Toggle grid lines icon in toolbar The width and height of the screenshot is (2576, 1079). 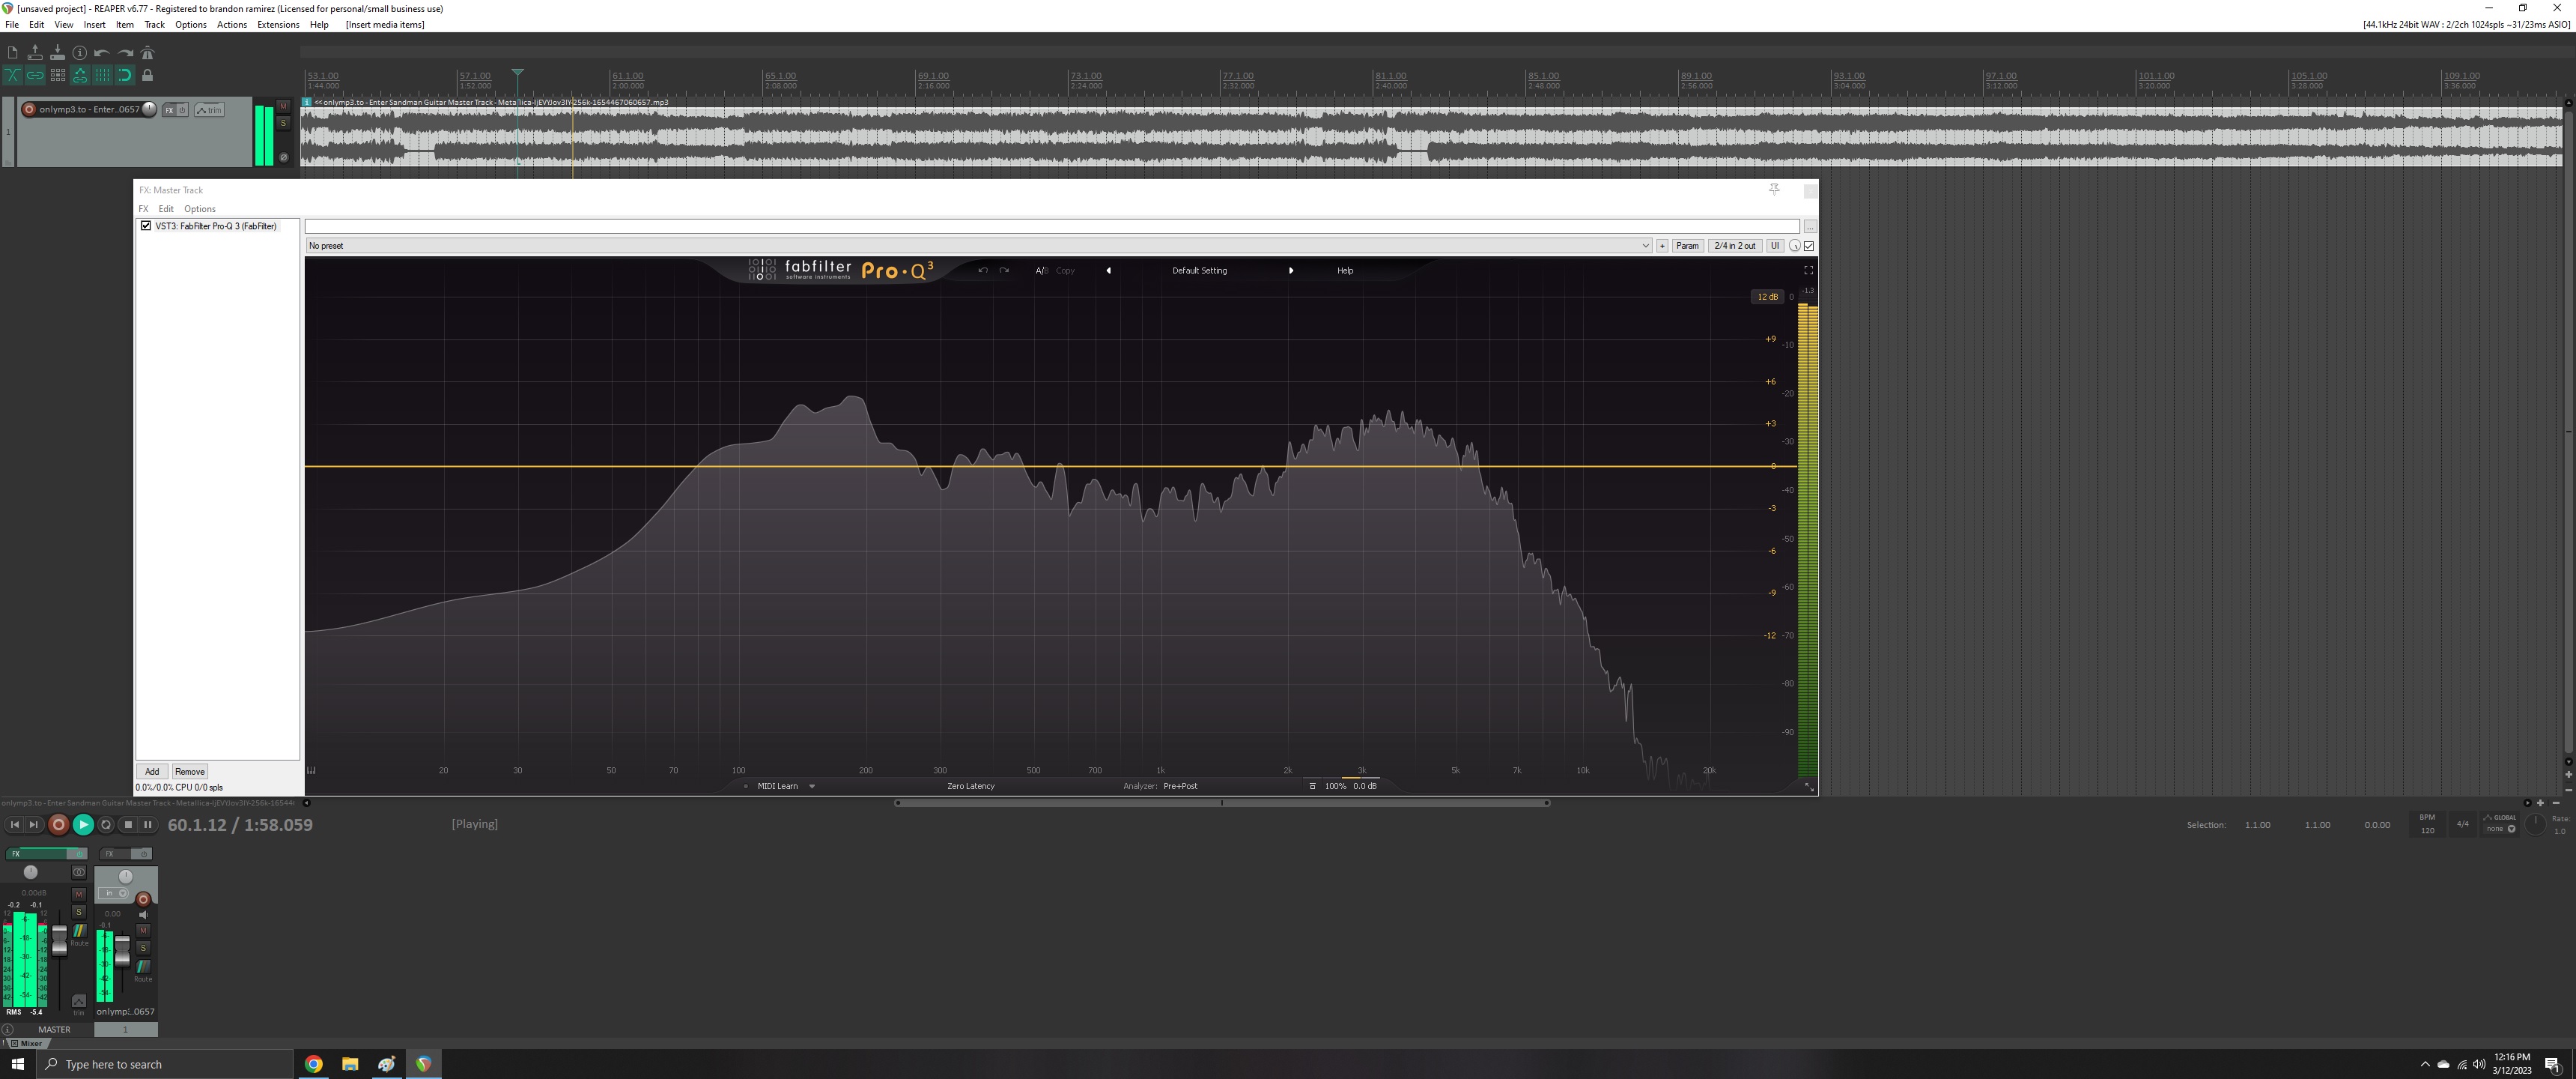coord(102,75)
